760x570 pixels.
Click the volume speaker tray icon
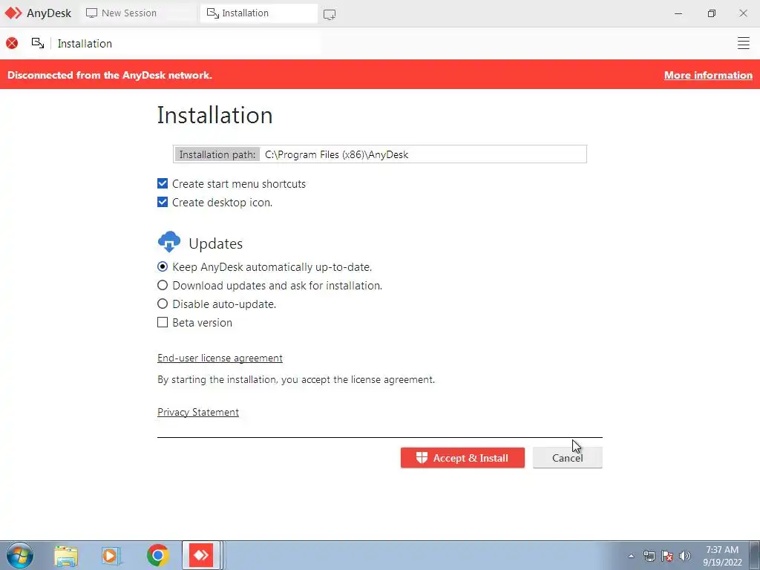[x=685, y=556]
